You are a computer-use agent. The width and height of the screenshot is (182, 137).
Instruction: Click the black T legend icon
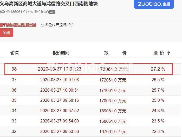[x=42, y=25]
